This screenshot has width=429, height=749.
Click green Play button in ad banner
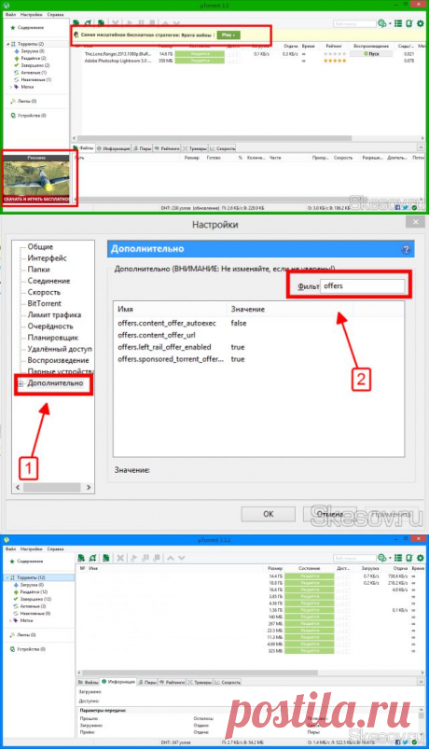click(x=228, y=35)
